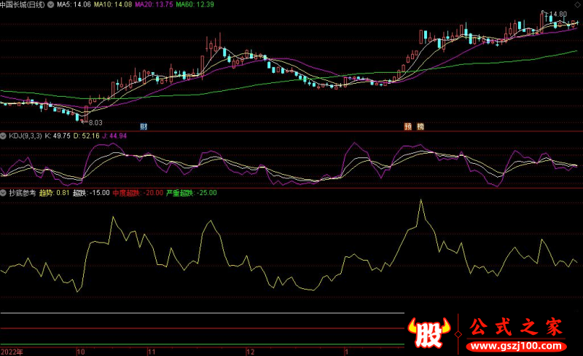Click the 榜 ranking marker icon
Viewport: 583px width, 356px height.
[x=420, y=127]
